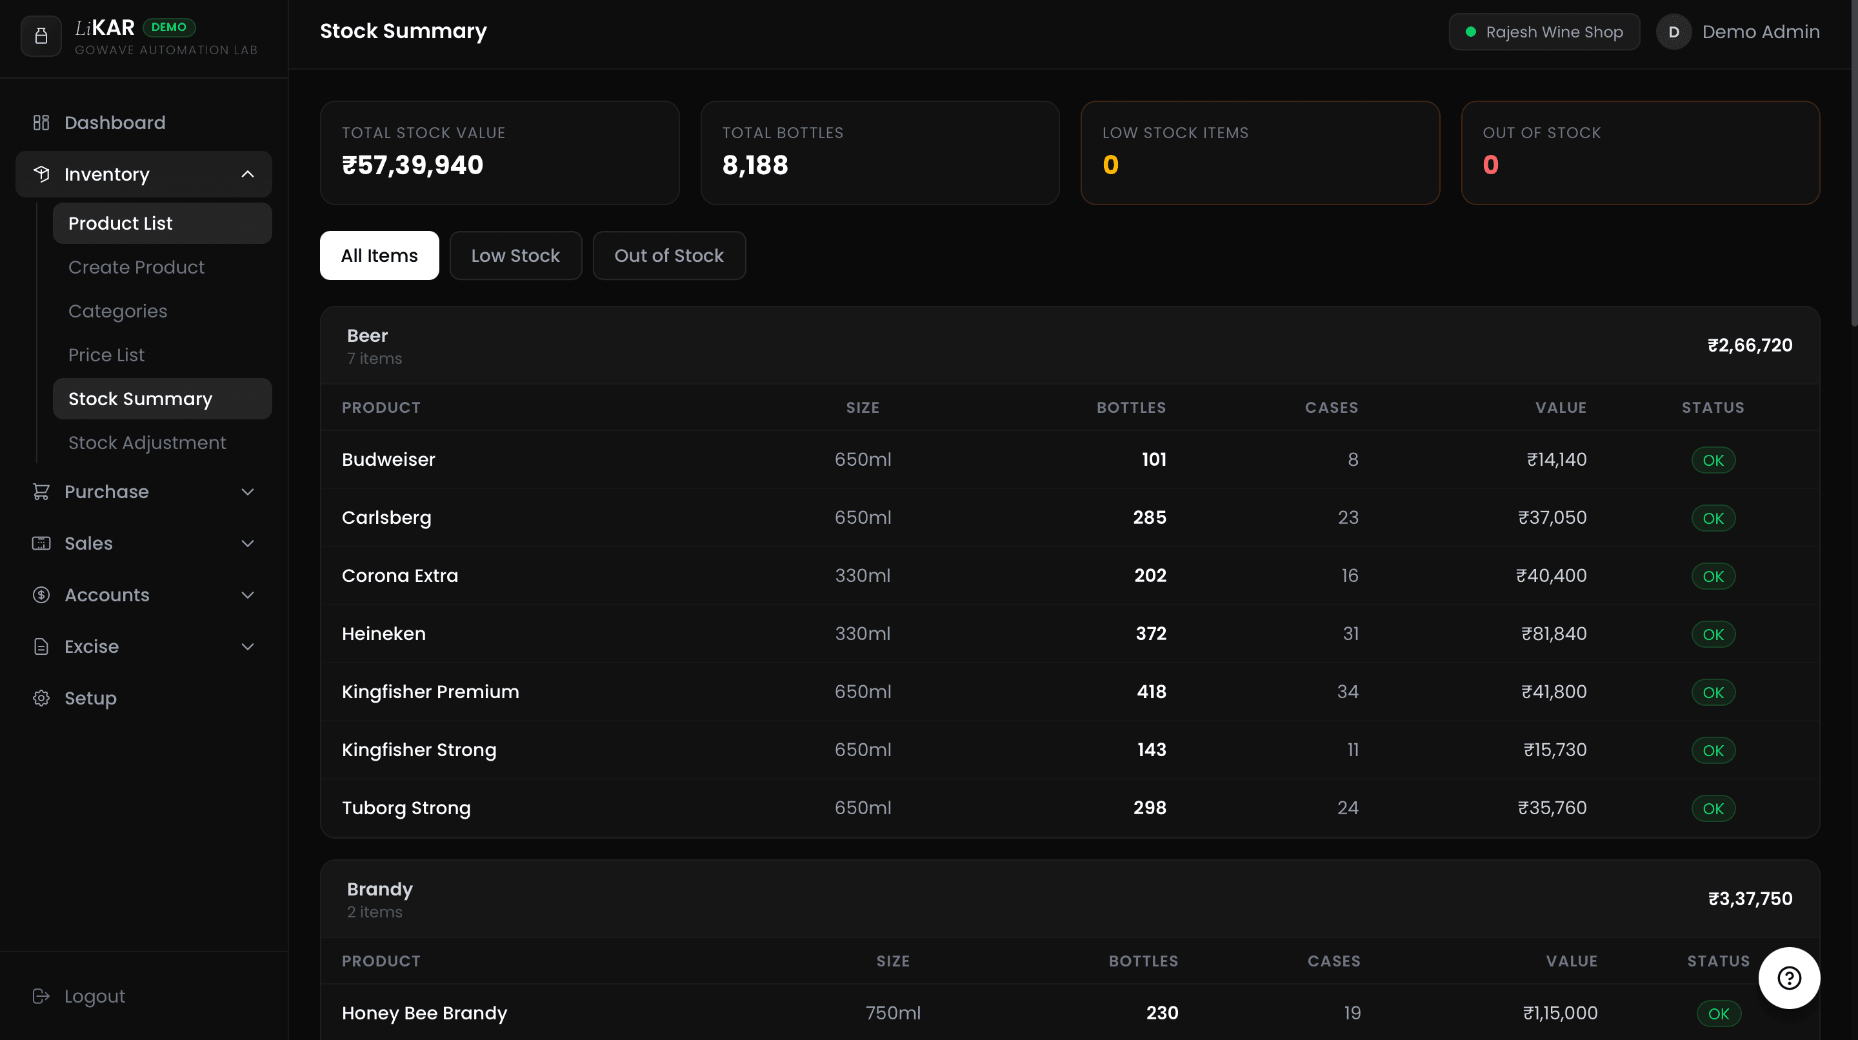Open Product List submenu item
Screen dimensions: 1858x1040
coord(163,223)
